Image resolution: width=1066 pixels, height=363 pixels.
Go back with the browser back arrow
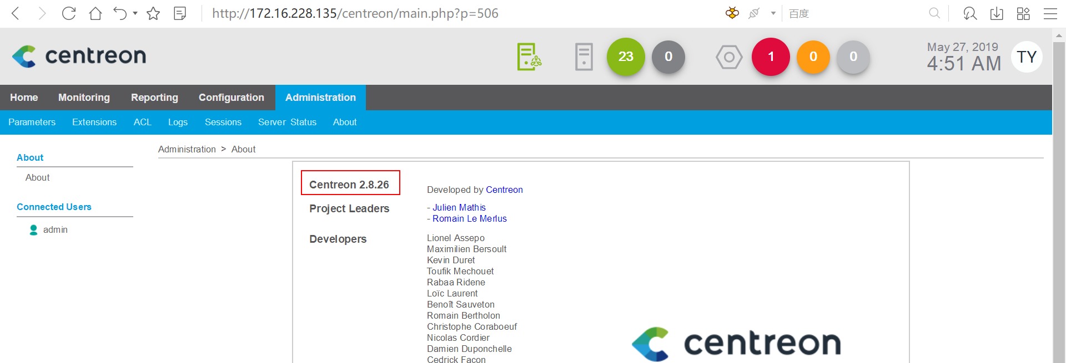[x=16, y=13]
